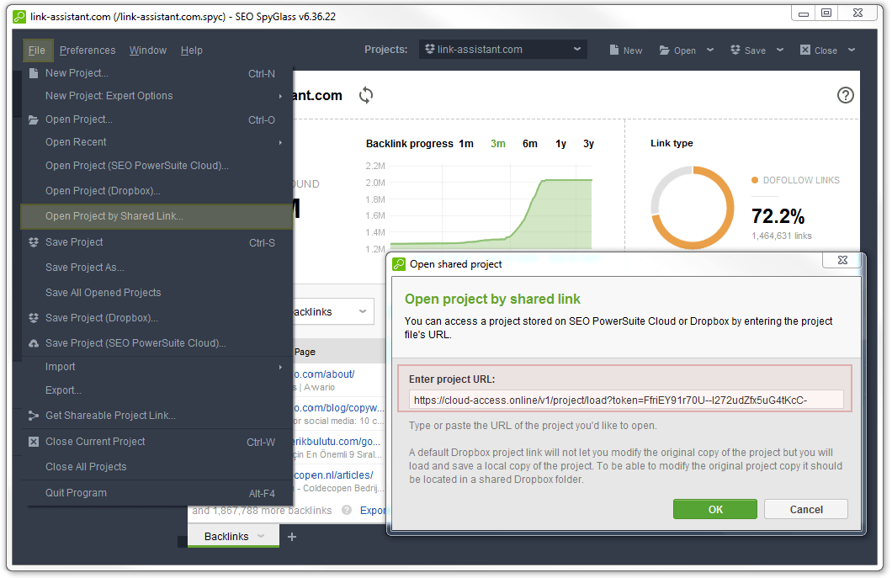Click the Enter project URL field
Viewport: 892px width, 578px height.
[x=626, y=400]
